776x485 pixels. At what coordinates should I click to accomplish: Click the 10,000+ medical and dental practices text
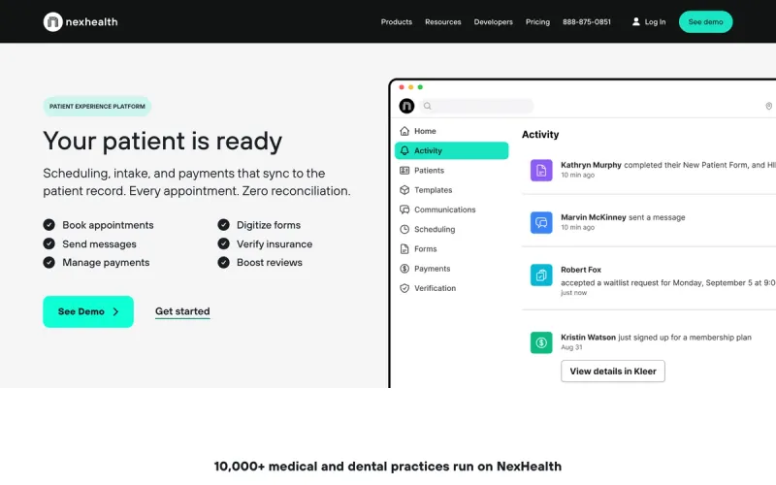[x=388, y=467]
